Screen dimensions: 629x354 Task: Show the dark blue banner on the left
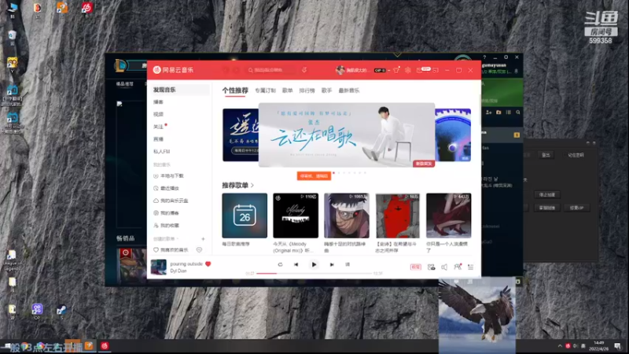pos(241,135)
